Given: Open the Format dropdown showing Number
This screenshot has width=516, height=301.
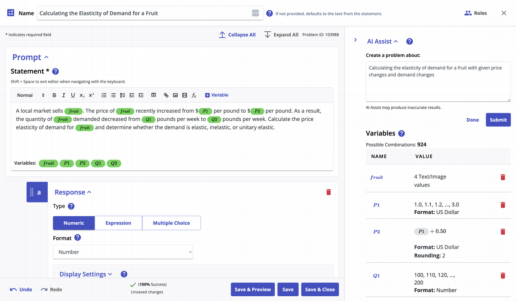Looking at the screenshot, I should coord(123,252).
